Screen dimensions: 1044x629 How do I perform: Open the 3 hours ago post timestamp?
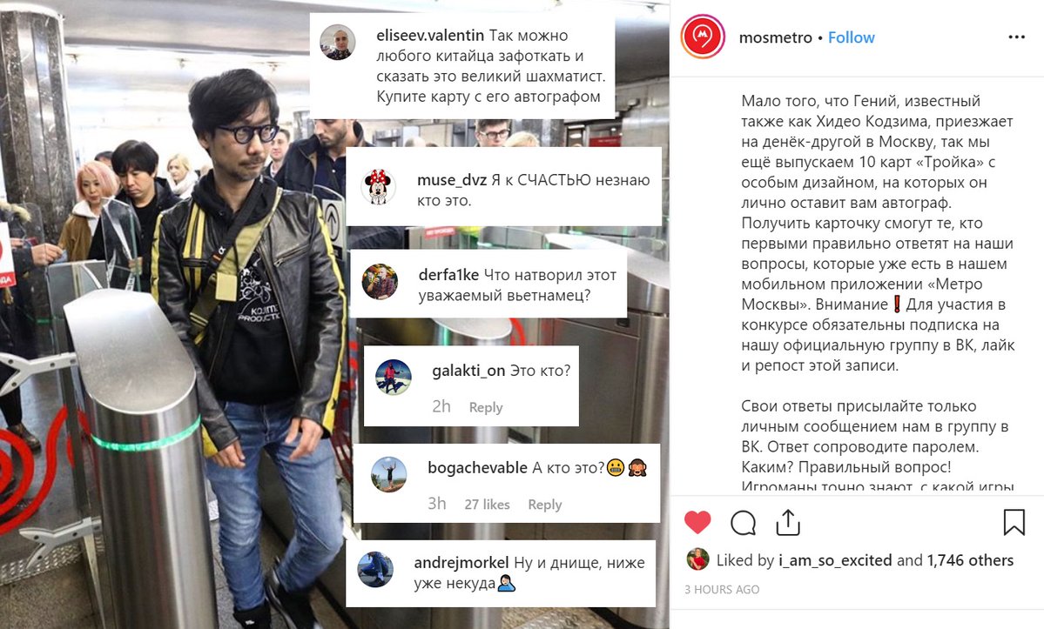tap(722, 590)
